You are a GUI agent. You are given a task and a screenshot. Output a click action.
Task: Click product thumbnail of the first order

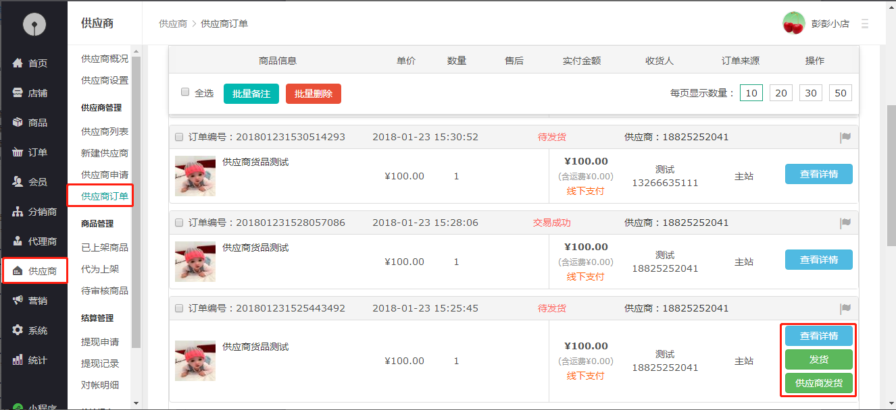coord(195,176)
